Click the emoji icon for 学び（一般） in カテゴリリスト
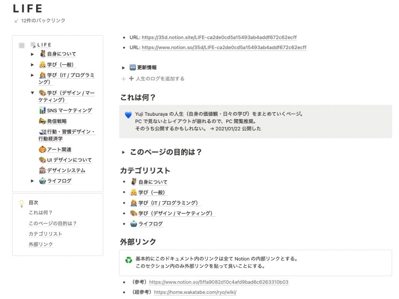This screenshot has width=399, height=299. click(134, 192)
